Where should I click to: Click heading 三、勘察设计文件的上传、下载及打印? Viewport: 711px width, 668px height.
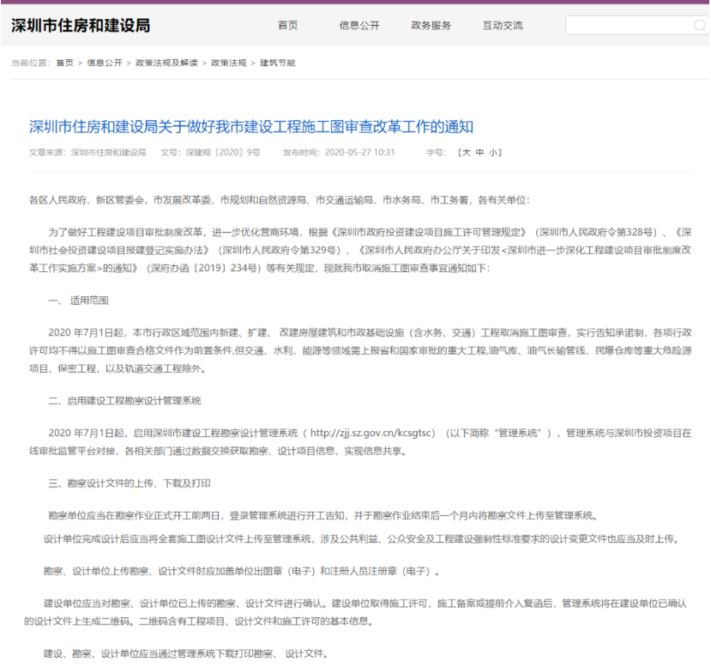pyautogui.click(x=130, y=483)
